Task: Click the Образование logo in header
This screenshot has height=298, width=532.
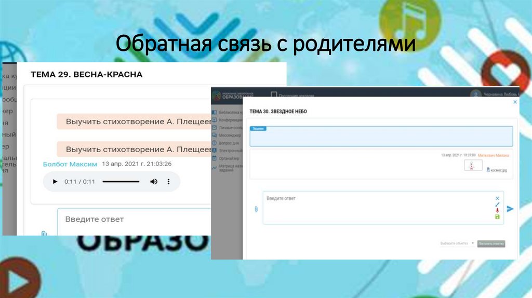Action: (x=233, y=96)
